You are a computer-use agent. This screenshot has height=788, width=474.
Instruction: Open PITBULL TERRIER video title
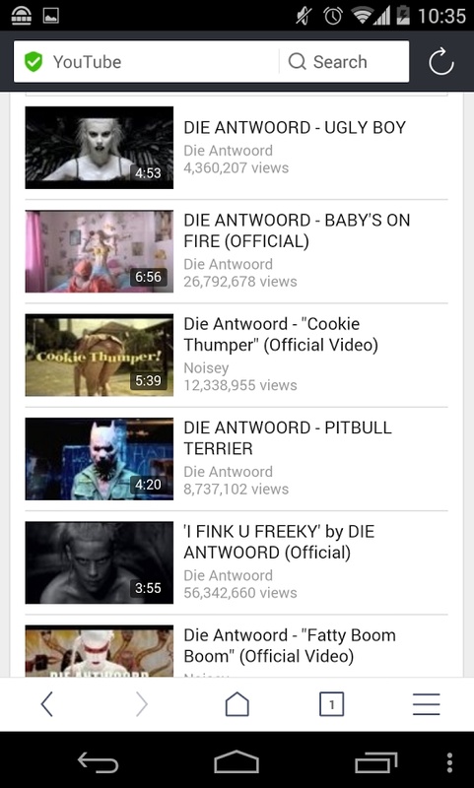(x=288, y=437)
